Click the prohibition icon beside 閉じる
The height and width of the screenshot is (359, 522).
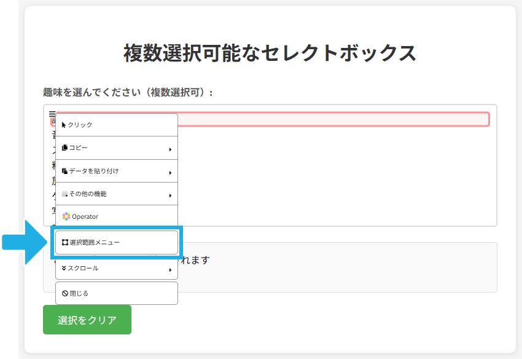(64, 293)
